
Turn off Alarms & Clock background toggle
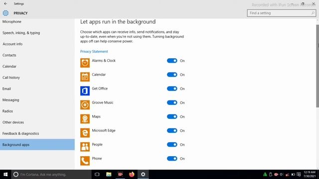172,61
